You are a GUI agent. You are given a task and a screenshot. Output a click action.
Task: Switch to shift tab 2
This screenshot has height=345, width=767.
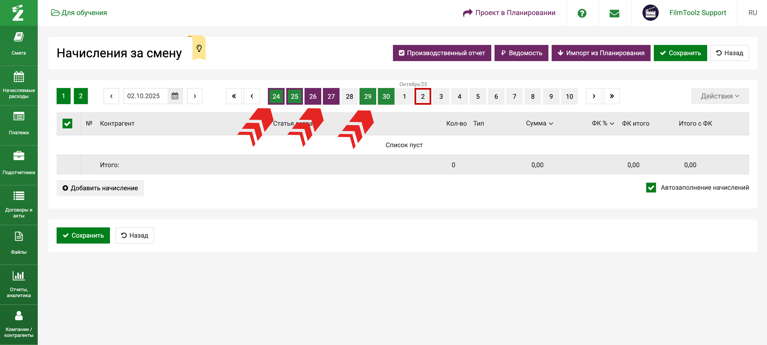coord(81,96)
